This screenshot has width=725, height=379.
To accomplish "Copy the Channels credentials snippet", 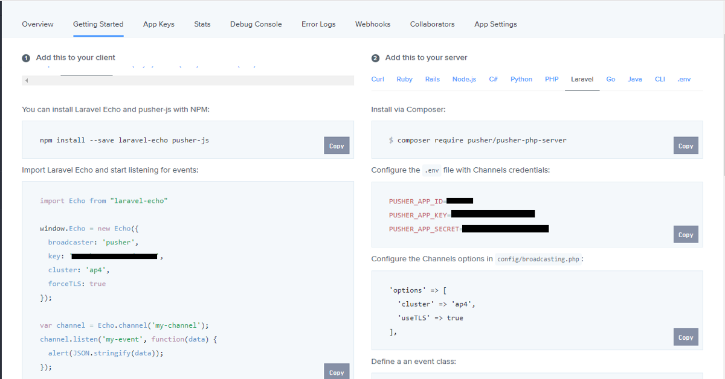I will click(686, 234).
